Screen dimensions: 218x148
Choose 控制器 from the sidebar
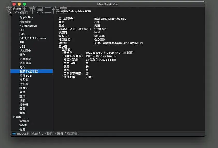[24, 84]
